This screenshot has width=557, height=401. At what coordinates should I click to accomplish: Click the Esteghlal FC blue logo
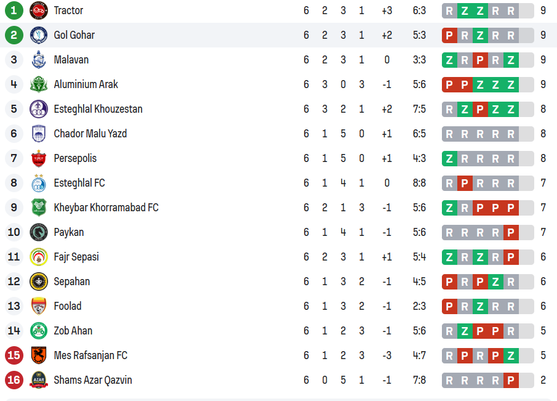coord(39,183)
